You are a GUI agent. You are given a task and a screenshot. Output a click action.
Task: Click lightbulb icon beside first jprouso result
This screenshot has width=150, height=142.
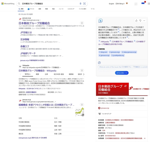point(82,23)
